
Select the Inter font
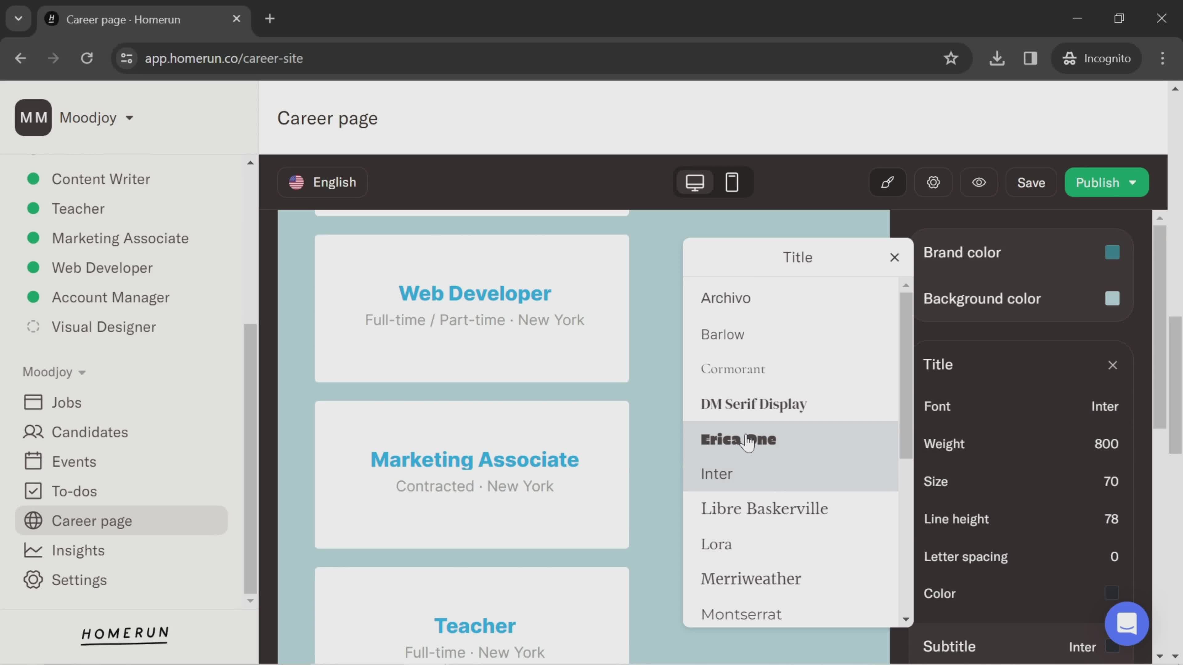tap(790, 474)
